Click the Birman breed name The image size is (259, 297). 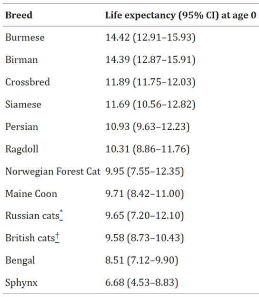click(x=21, y=60)
